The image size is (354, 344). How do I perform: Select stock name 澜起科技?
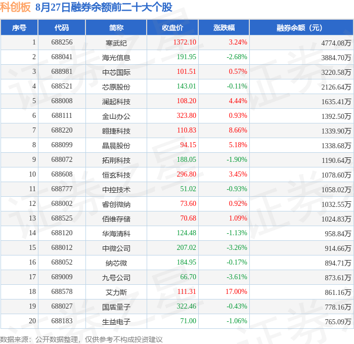point(116,101)
